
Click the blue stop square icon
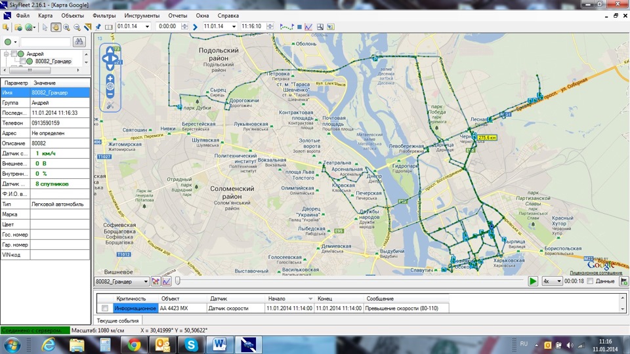point(299,27)
